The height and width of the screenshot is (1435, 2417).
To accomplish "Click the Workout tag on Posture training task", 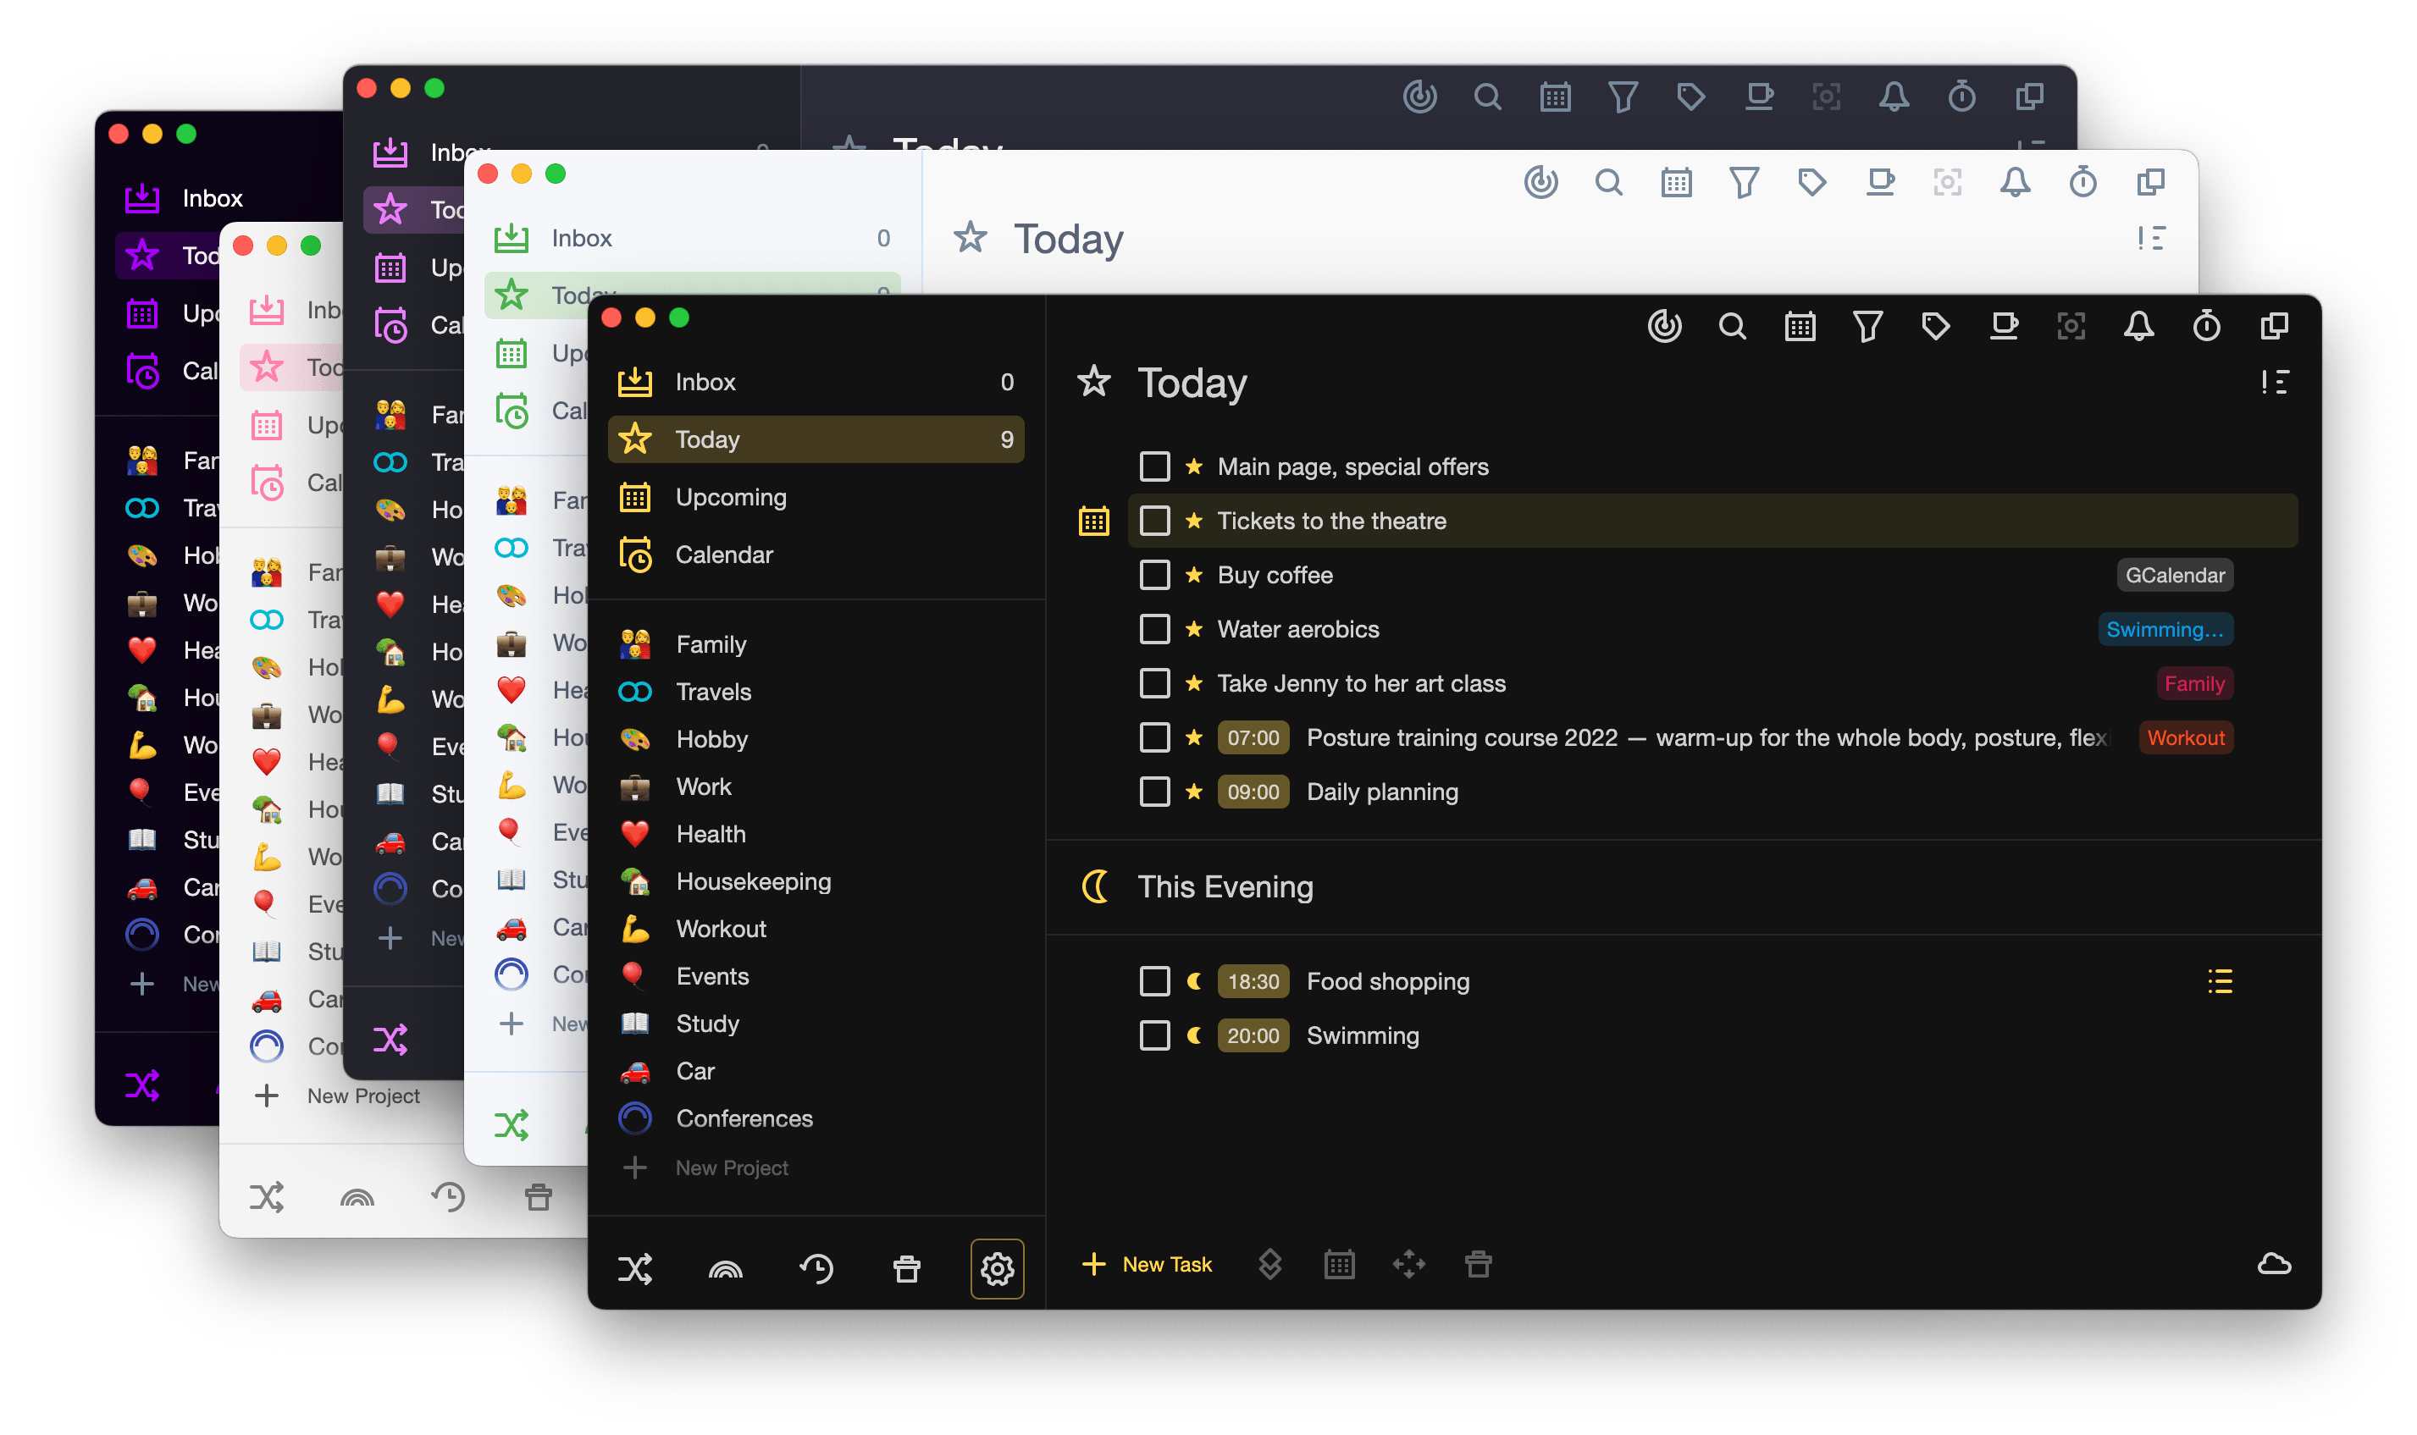I will (x=2185, y=737).
